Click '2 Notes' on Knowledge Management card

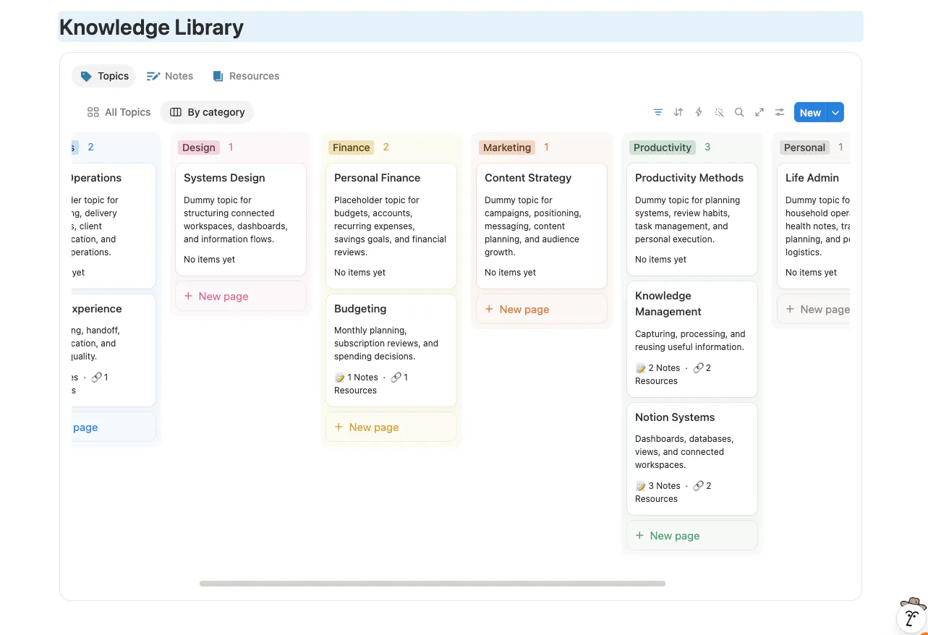(664, 368)
